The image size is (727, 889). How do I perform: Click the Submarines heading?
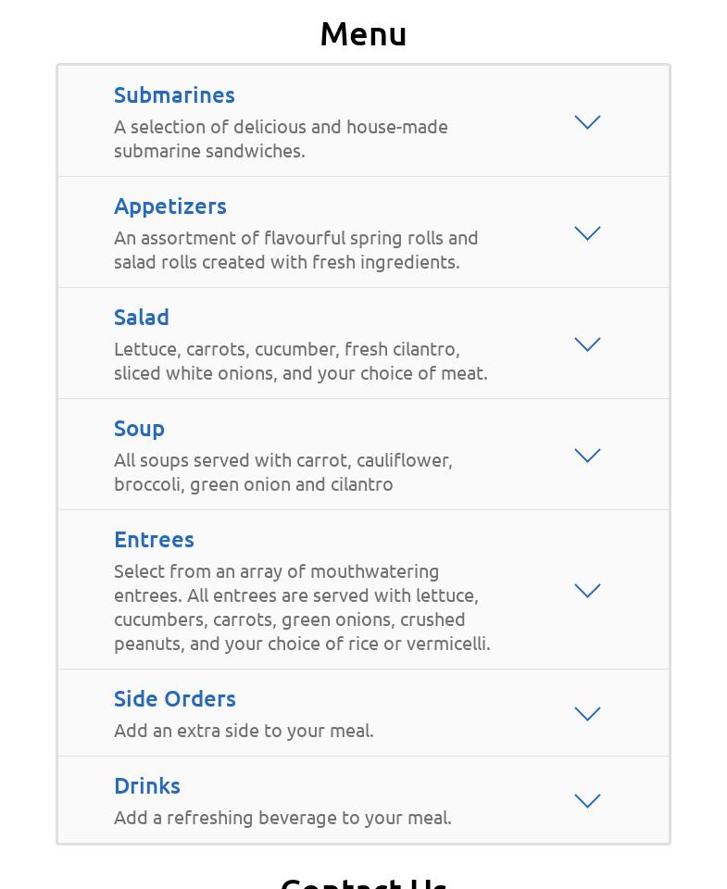tap(174, 94)
